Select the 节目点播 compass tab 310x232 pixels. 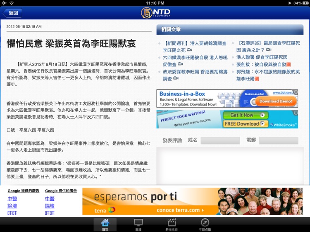pyautogui.click(x=205, y=225)
